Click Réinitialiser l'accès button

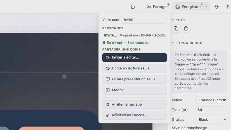coord(135,115)
